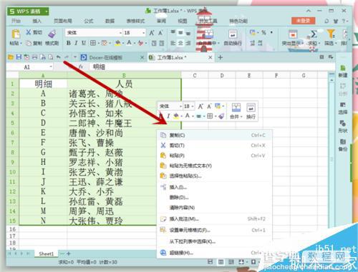Add a new document tab with plus
This screenshot has width=358, height=272.
point(221,57)
